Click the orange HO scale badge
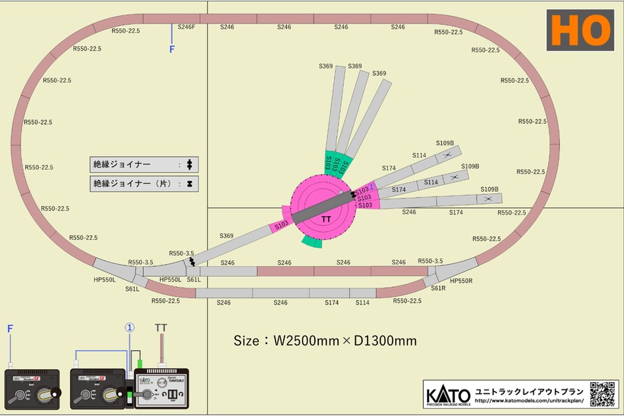 pos(581,30)
